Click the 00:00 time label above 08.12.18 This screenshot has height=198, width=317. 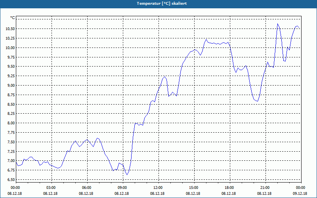[15, 188]
